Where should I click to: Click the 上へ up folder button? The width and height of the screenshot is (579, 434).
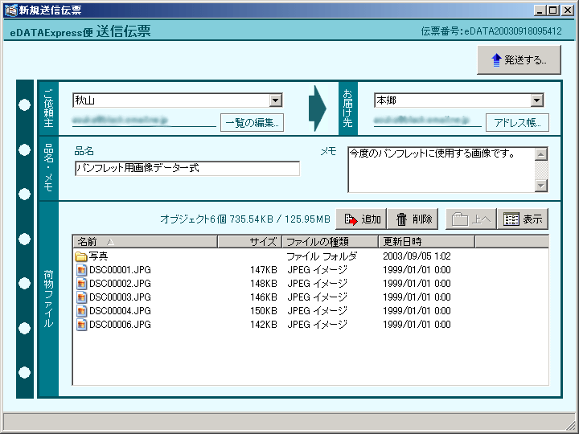(471, 219)
